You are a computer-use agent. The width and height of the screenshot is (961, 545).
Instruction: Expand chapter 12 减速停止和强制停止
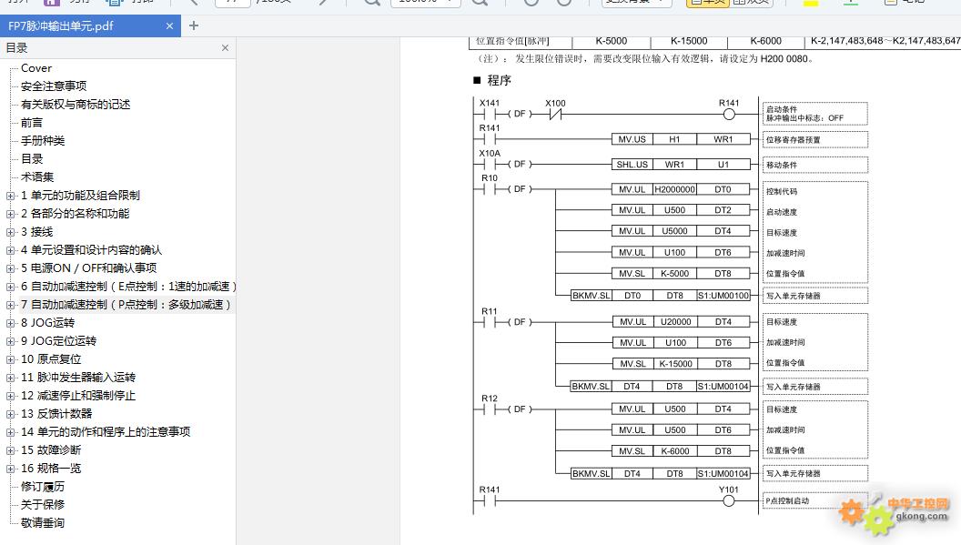point(10,396)
